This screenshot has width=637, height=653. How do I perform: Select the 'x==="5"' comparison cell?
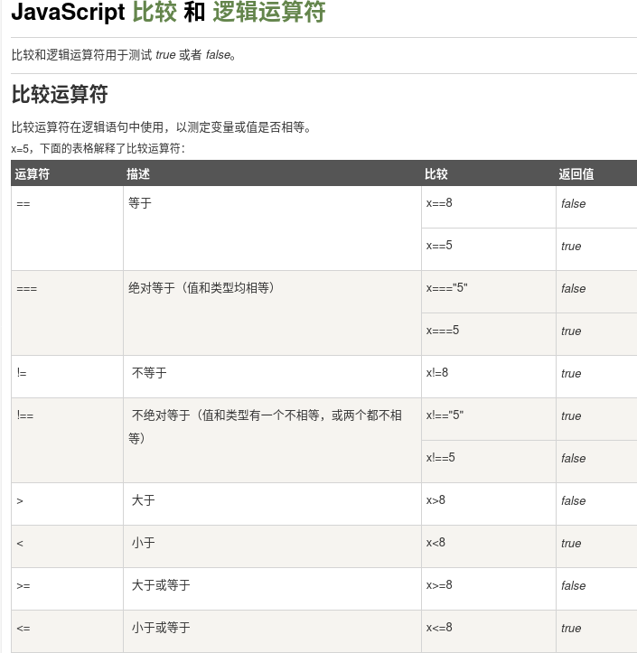tap(489, 292)
